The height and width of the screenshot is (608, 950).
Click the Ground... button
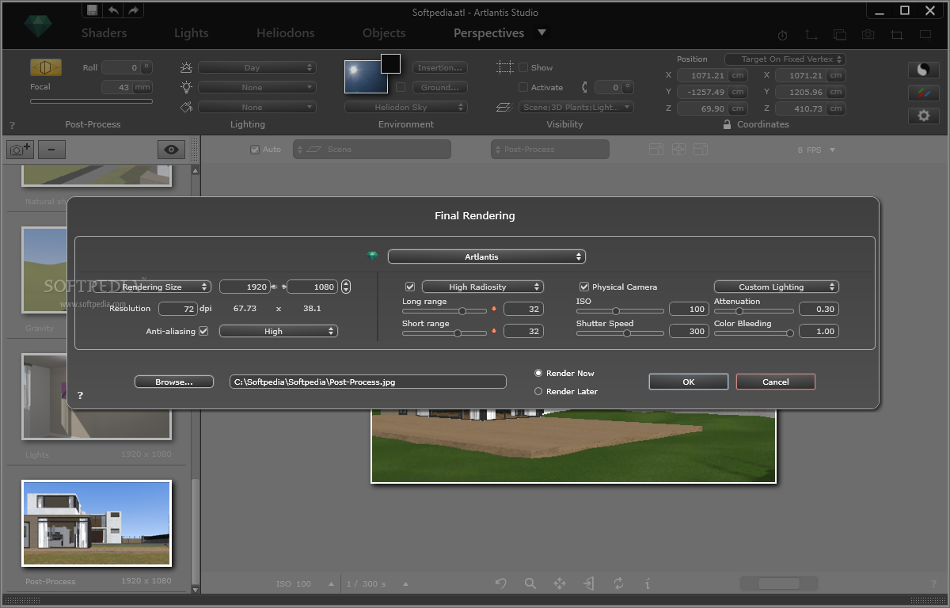coord(440,88)
